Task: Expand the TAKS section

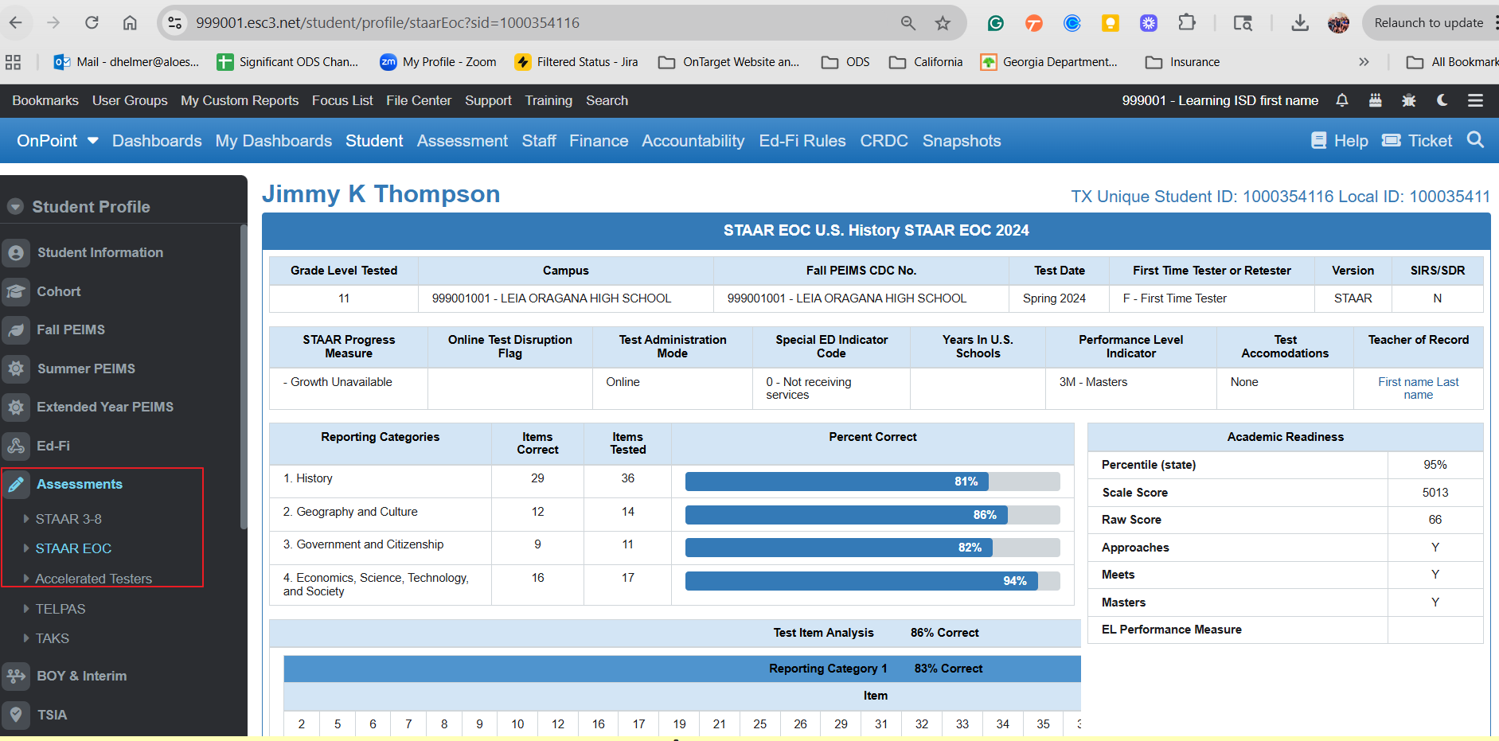Action: pyautogui.click(x=53, y=638)
